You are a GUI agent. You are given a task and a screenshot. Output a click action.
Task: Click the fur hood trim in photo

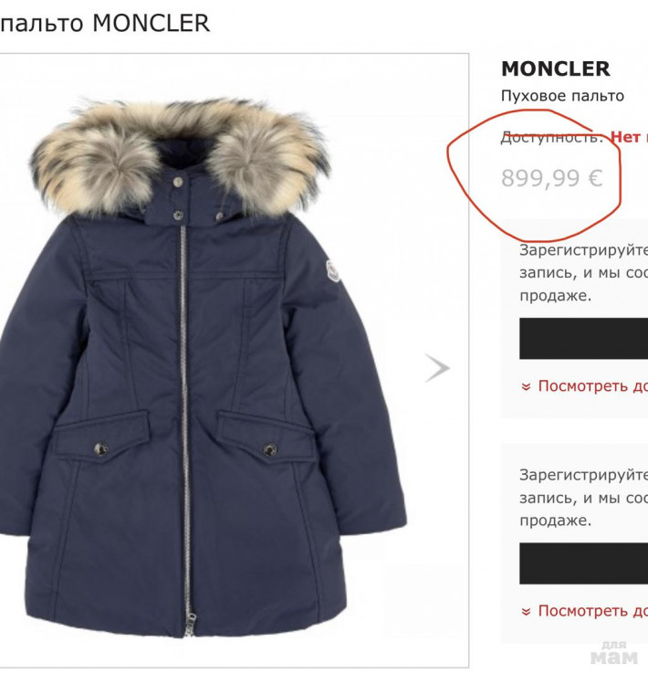[x=181, y=154]
